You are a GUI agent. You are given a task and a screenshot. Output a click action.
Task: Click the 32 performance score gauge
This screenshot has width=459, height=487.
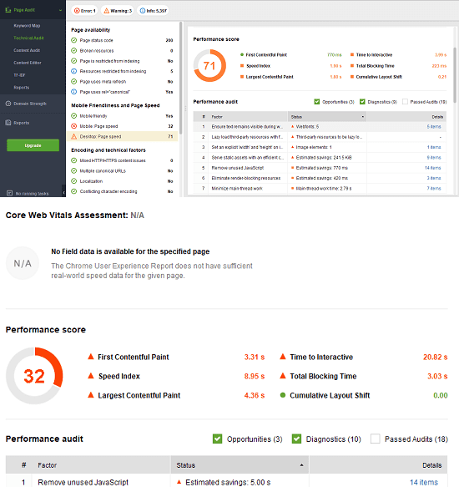click(34, 376)
